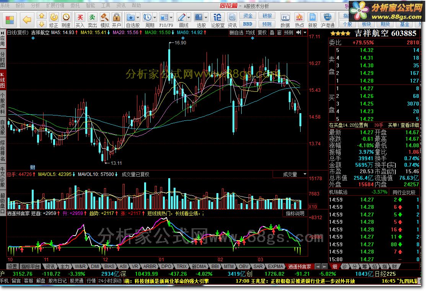Click the 资金 toolbar button
The image size is (426, 291).
tap(248, 16)
